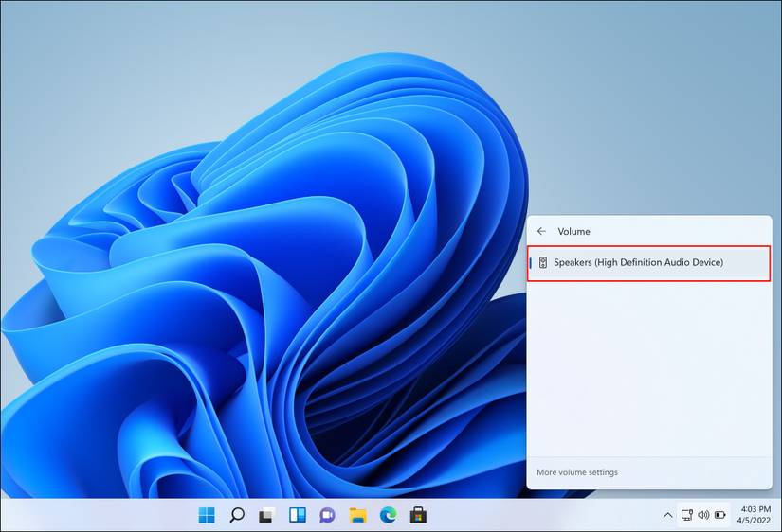The height and width of the screenshot is (532, 782).
Task: Open More volume settings link
Action: (x=577, y=472)
